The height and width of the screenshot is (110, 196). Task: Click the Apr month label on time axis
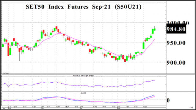pos(4,108)
